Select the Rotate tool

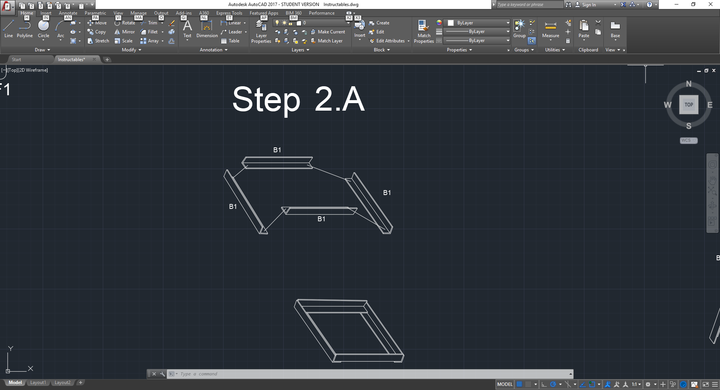[125, 23]
